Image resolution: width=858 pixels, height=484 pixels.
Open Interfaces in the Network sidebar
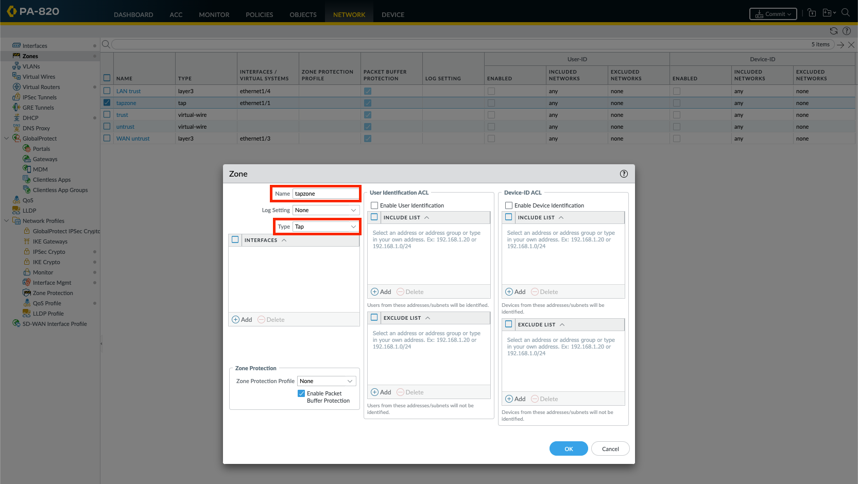click(35, 46)
